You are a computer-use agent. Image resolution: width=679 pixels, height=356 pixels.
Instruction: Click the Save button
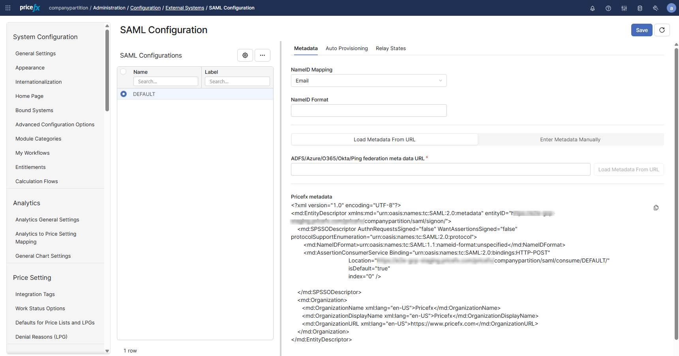641,30
